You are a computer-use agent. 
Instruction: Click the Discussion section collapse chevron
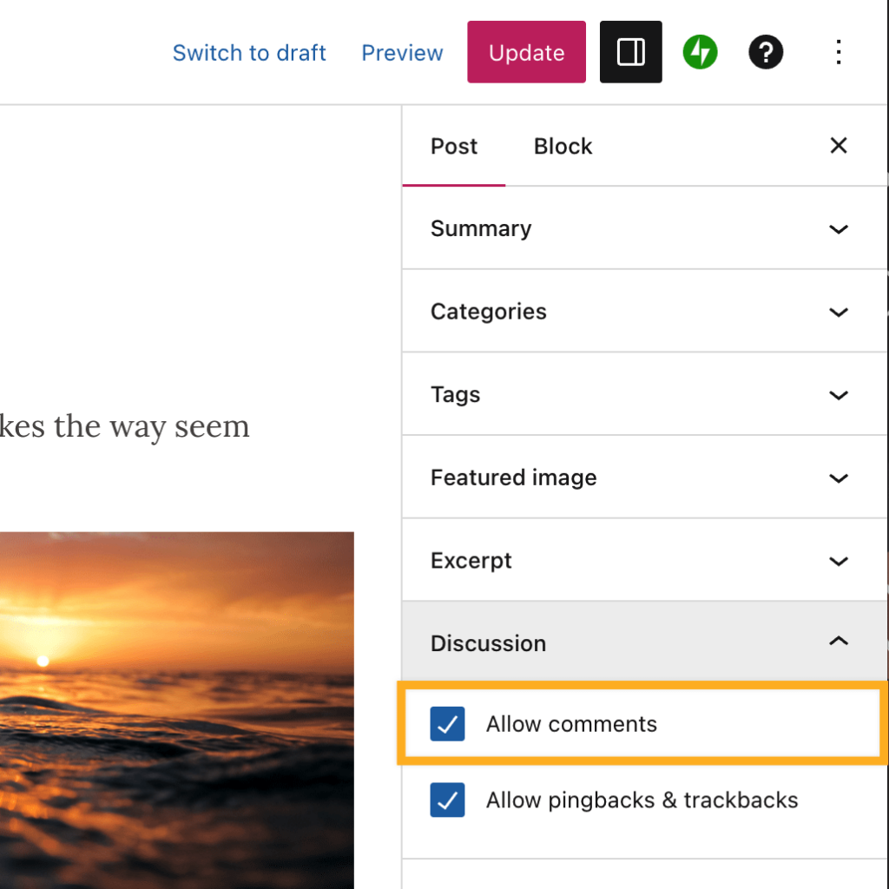click(839, 642)
